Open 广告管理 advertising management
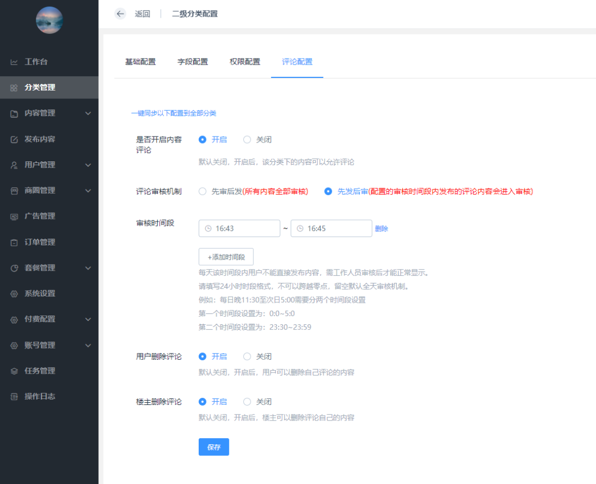The height and width of the screenshot is (484, 596). [x=35, y=216]
